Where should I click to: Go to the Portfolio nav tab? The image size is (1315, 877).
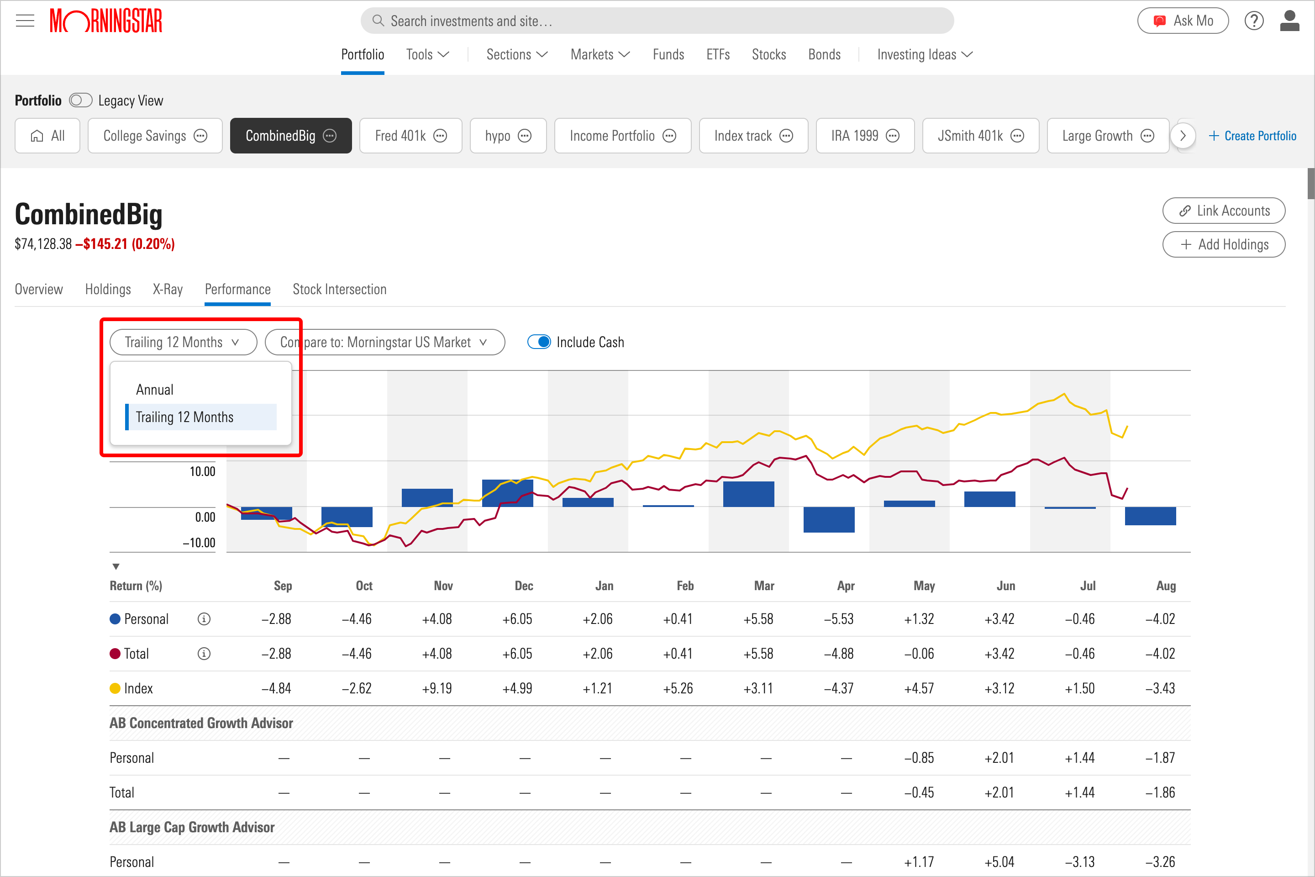tap(362, 55)
